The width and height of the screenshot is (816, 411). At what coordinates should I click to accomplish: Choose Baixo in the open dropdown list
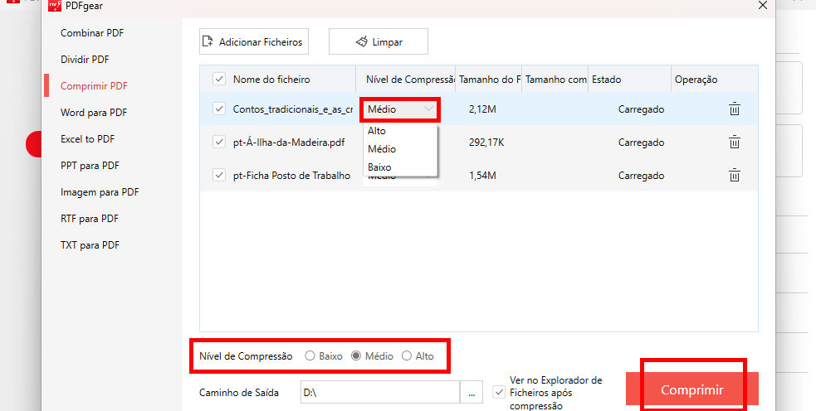pos(399,167)
